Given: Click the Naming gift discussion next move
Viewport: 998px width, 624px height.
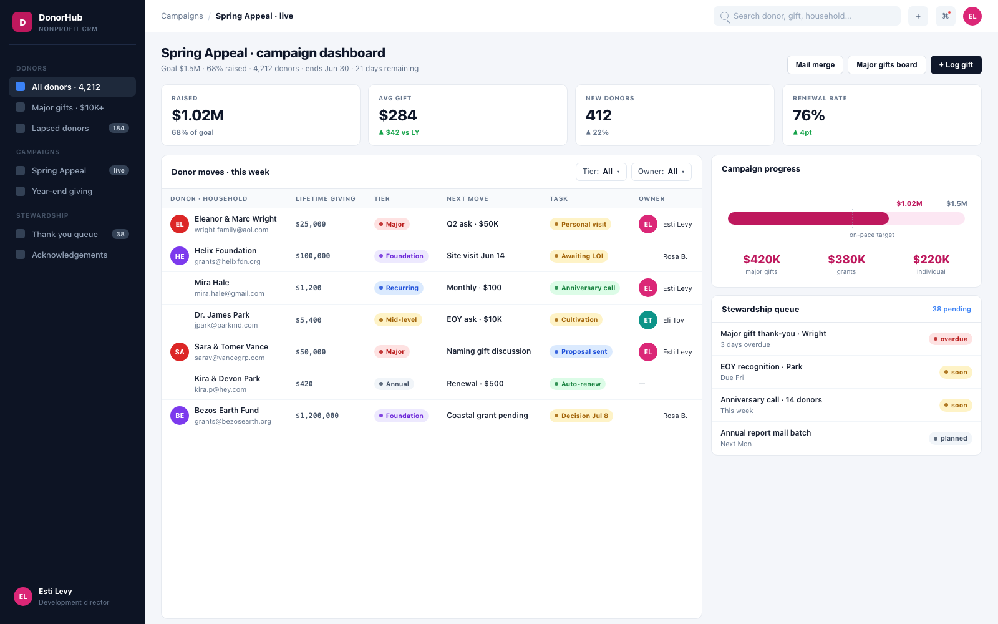Looking at the screenshot, I should pos(489,351).
